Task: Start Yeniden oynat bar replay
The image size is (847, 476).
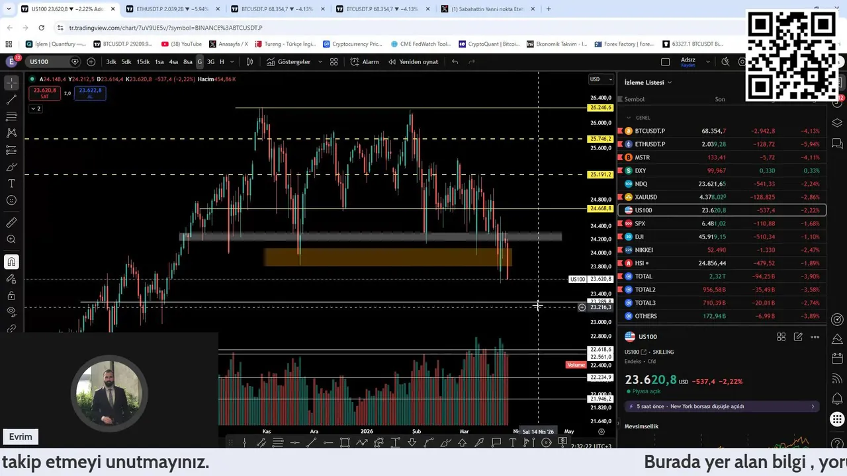Action: (x=413, y=61)
